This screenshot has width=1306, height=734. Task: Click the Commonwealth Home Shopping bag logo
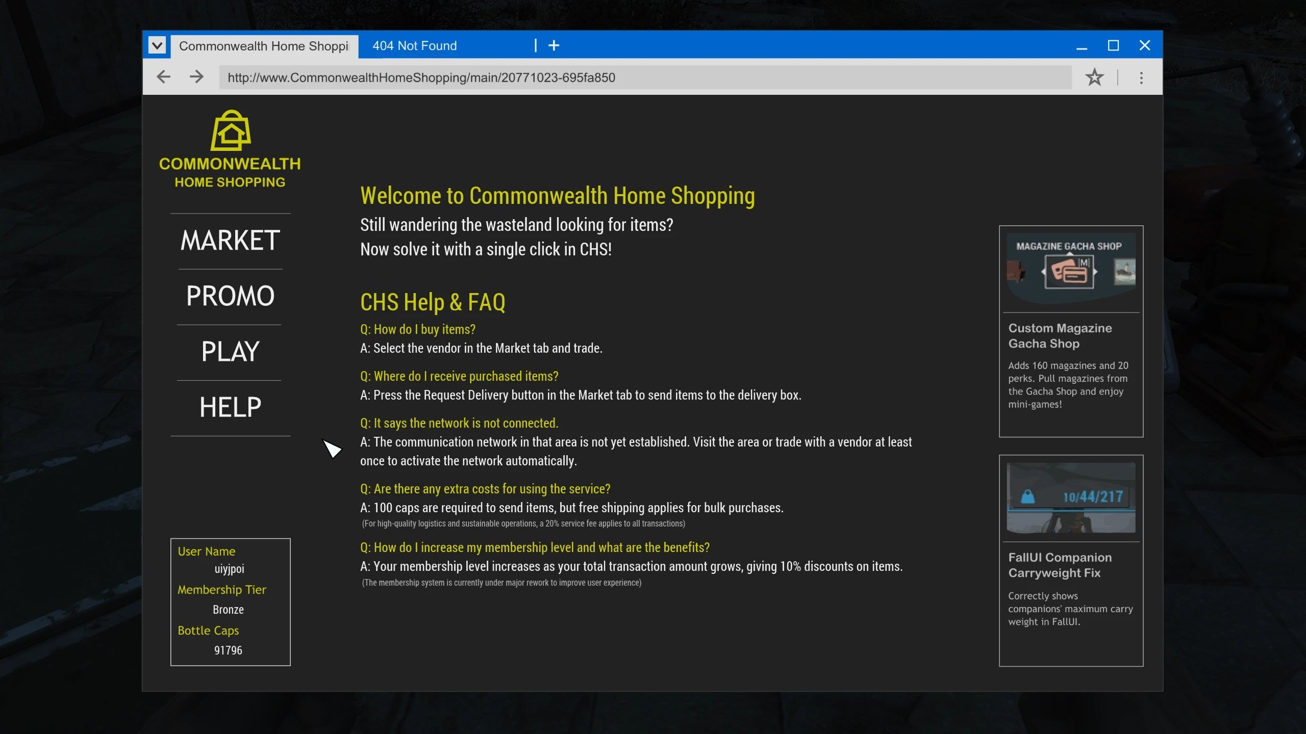point(231,131)
